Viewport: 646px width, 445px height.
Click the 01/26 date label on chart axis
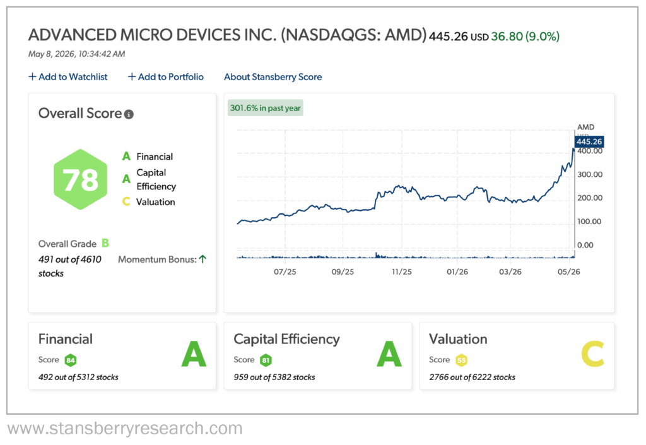click(457, 272)
